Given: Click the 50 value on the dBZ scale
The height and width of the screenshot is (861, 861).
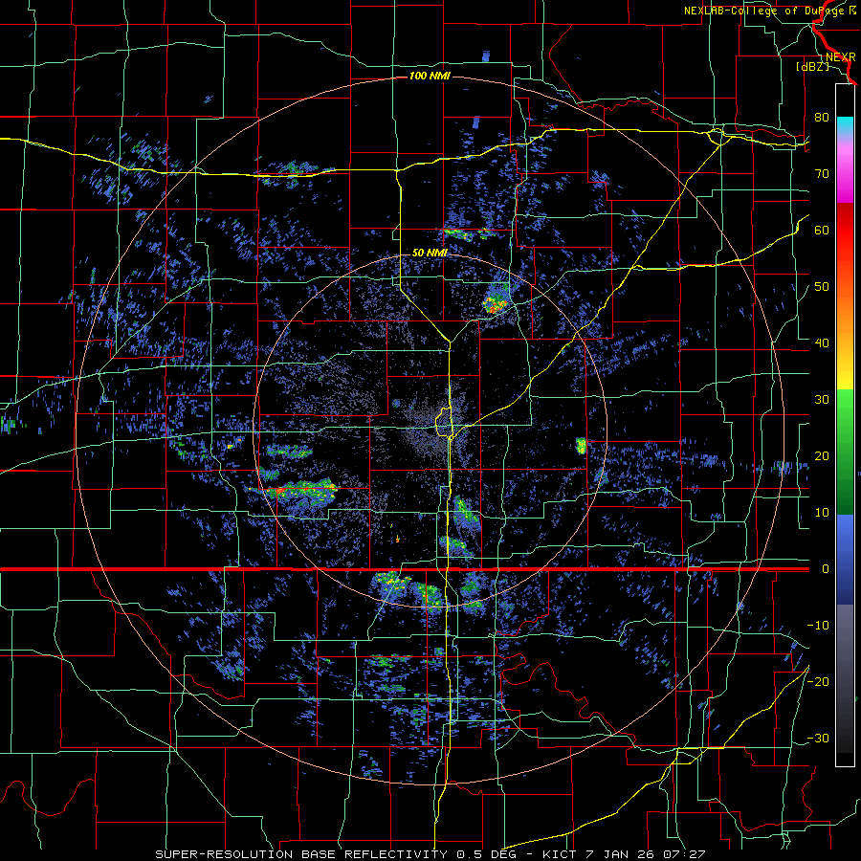Looking at the screenshot, I should pos(822,287).
